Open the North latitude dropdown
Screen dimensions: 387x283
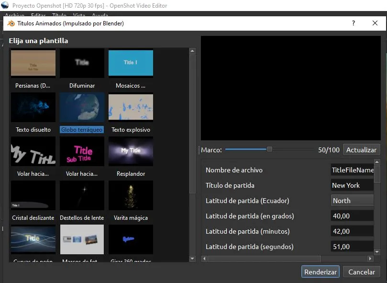352,201
